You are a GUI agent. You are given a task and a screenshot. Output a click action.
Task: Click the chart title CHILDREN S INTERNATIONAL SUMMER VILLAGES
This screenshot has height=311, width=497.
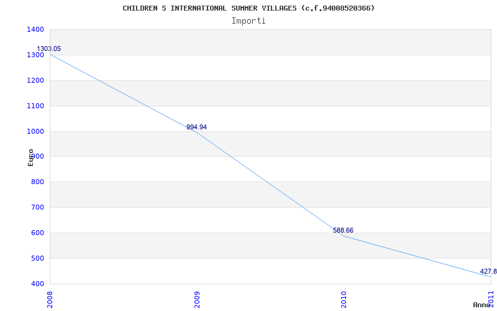(248, 8)
